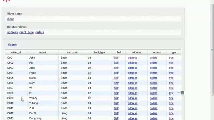Open type link for client C001
Screen dimensions: 214x120
click(171, 58)
